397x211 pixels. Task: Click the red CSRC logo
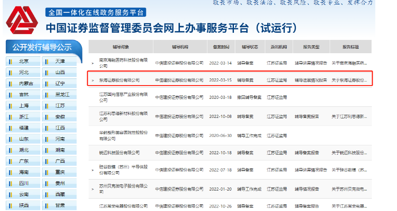coord(22,20)
